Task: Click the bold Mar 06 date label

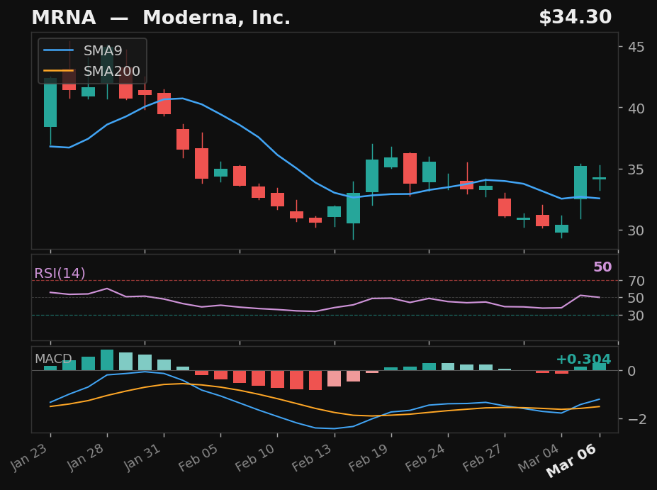Action: pyautogui.click(x=571, y=460)
